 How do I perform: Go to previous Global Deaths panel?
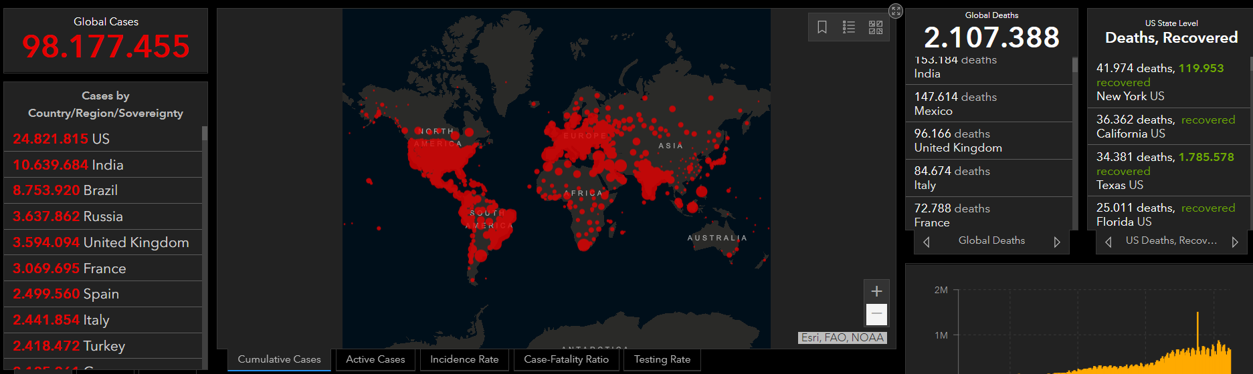click(927, 242)
